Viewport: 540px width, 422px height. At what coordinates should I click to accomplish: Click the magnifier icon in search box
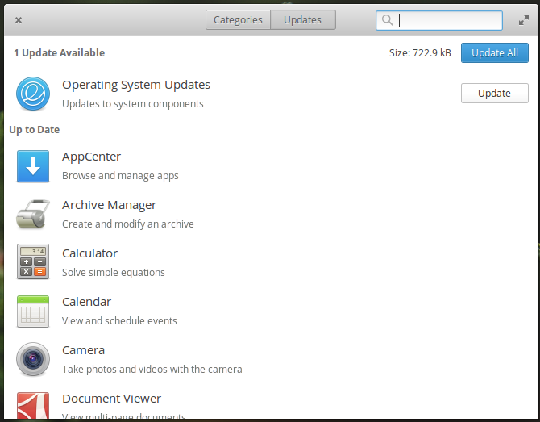(x=388, y=20)
